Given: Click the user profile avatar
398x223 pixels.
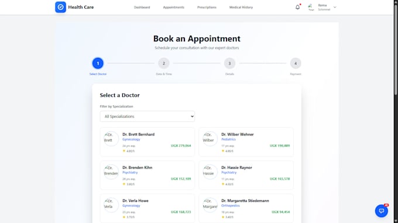Looking at the screenshot, I should pos(311,7).
